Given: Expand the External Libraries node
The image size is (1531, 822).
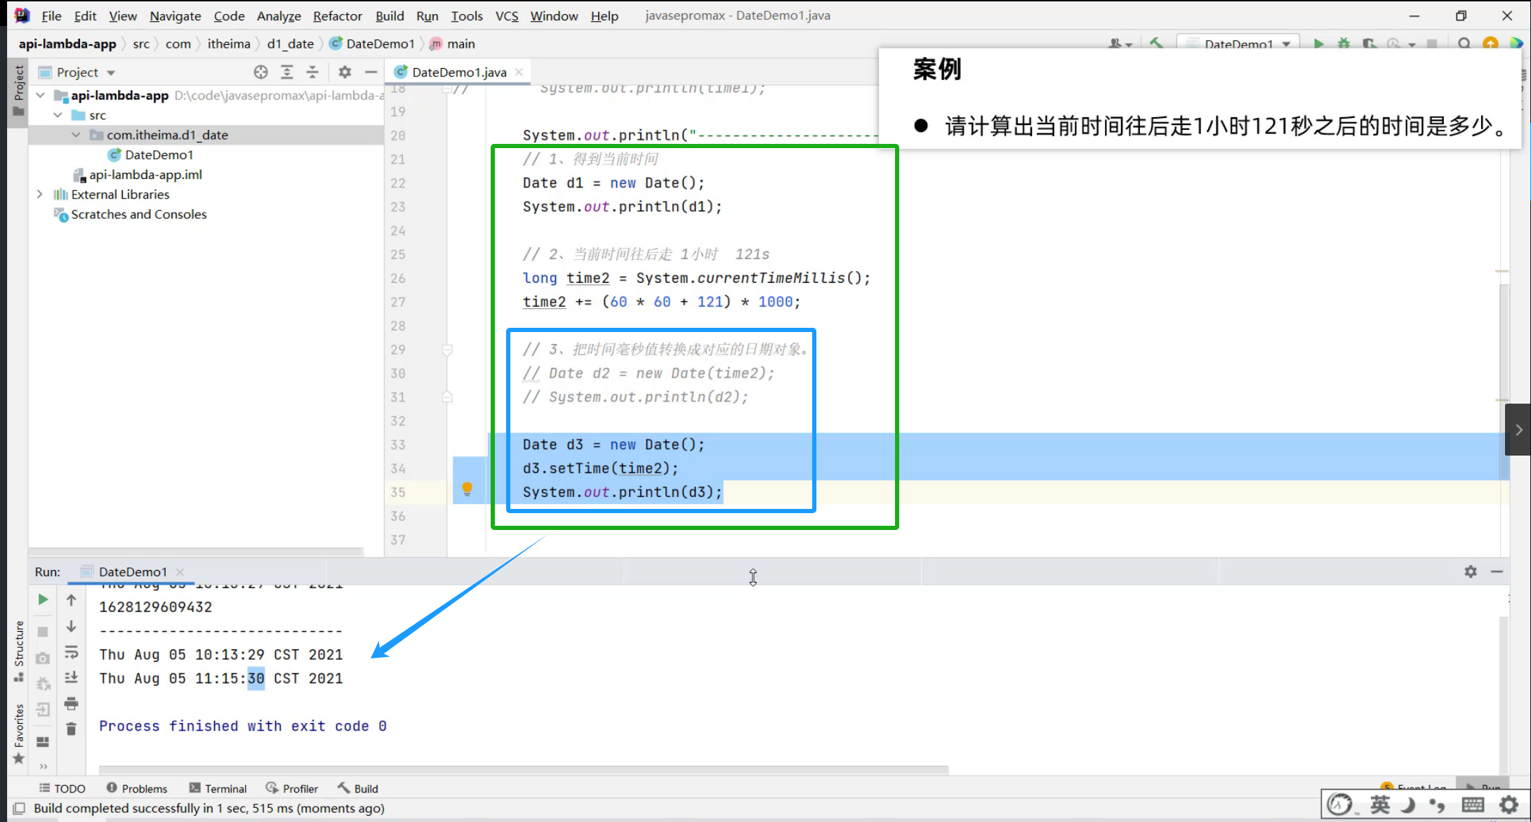Looking at the screenshot, I should [x=40, y=194].
